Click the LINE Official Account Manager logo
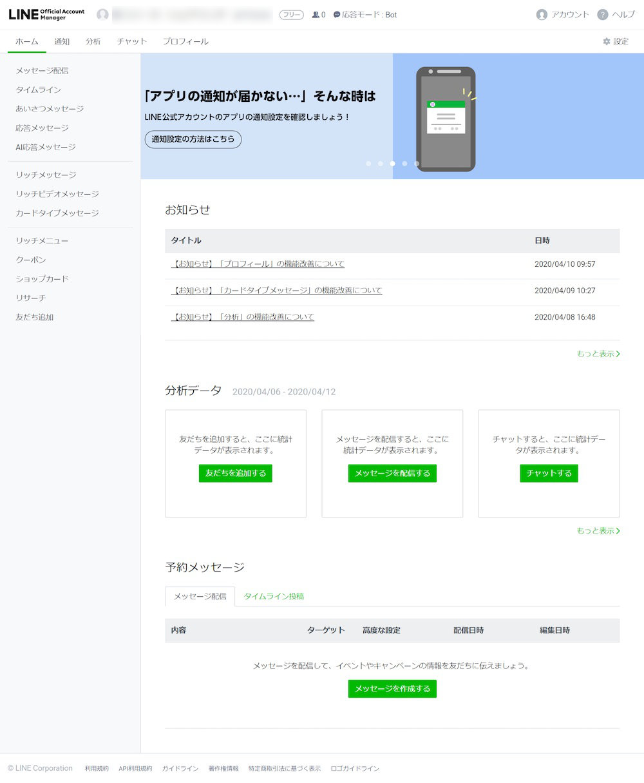644x783 pixels. [46, 14]
